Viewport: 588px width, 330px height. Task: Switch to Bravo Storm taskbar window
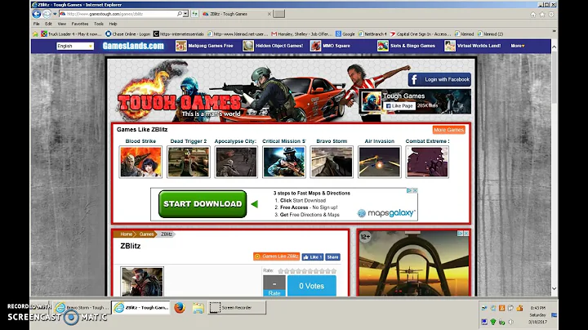(x=82, y=307)
